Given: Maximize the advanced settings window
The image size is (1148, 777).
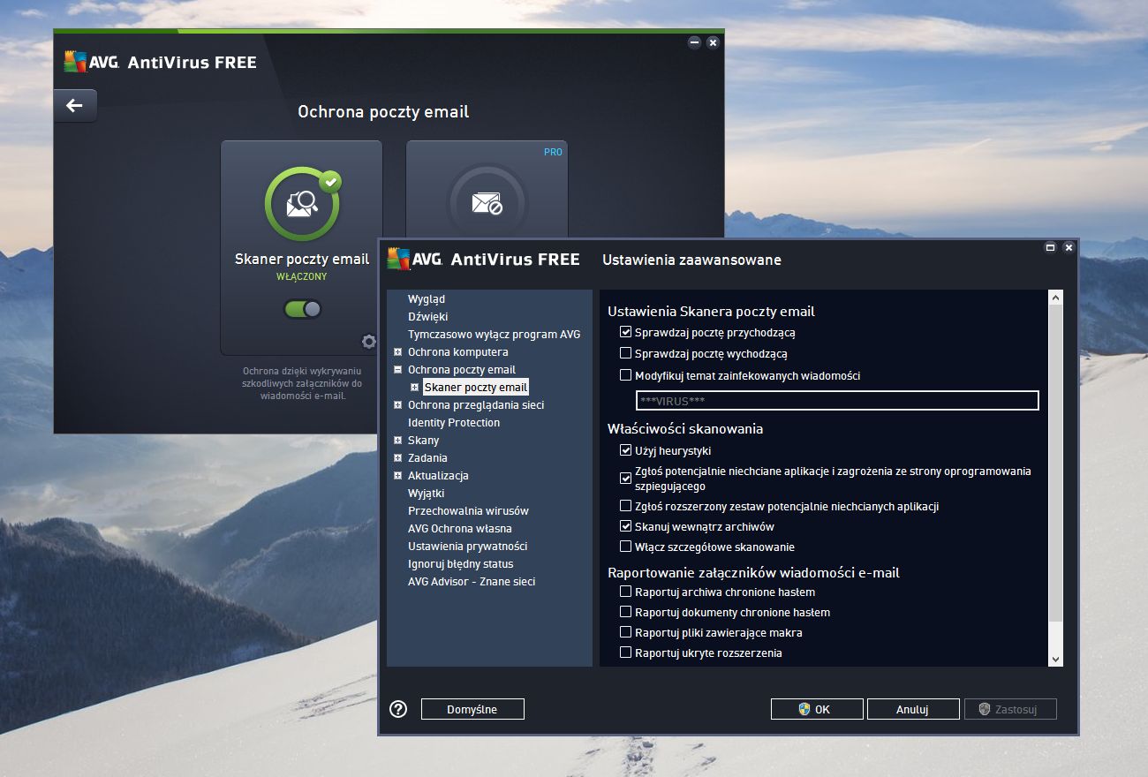Looking at the screenshot, I should (1051, 248).
